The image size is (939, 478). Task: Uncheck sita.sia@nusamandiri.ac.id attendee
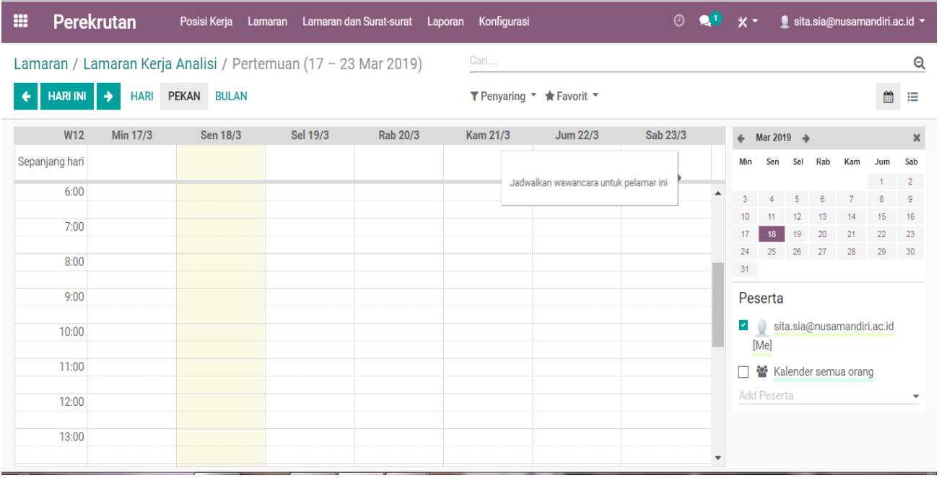click(743, 325)
